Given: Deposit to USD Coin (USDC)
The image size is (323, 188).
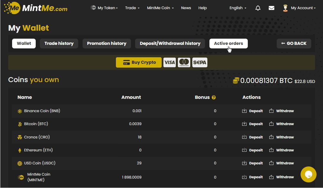Looking at the screenshot, I should pyautogui.click(x=253, y=163).
